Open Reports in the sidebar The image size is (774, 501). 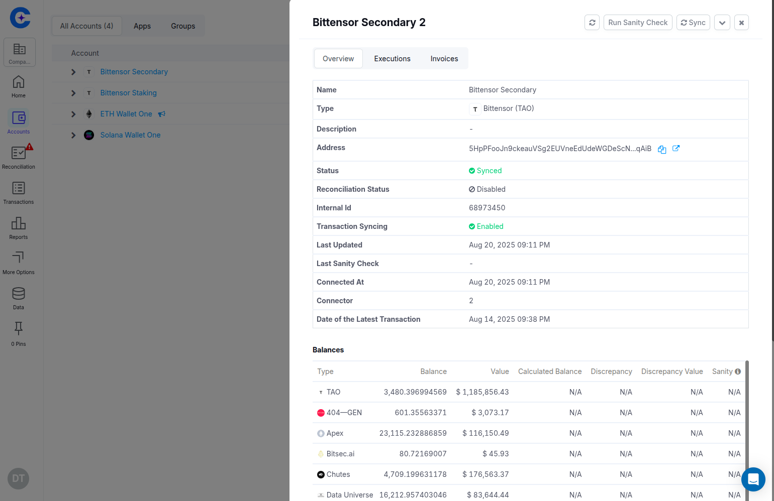[x=19, y=227]
